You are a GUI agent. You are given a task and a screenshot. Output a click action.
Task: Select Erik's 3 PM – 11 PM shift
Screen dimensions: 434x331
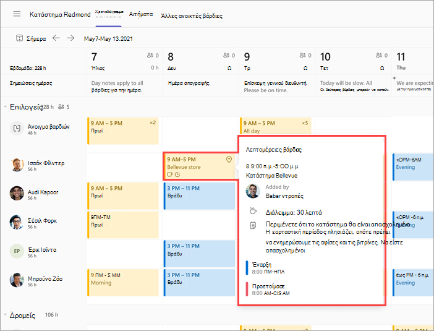[199, 254]
